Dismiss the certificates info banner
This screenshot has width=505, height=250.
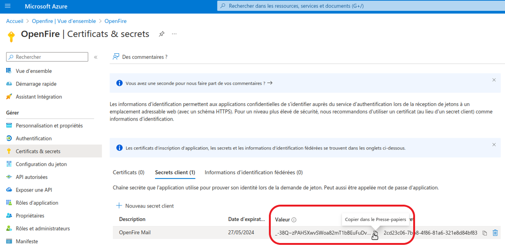pyautogui.click(x=494, y=145)
